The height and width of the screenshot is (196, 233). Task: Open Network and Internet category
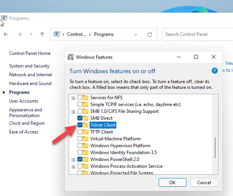point(31,75)
